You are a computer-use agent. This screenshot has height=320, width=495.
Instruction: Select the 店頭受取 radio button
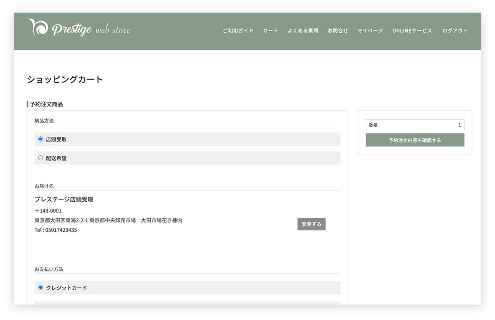[41, 139]
